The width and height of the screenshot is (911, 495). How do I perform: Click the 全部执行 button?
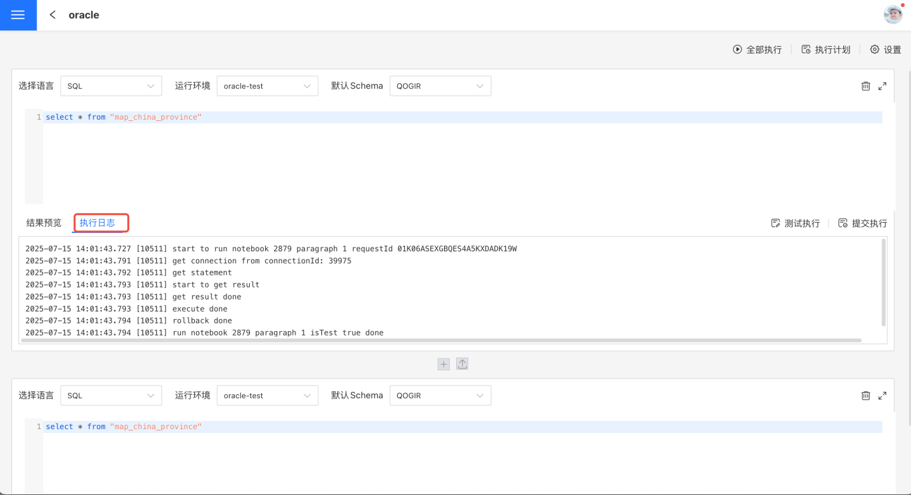tap(757, 49)
